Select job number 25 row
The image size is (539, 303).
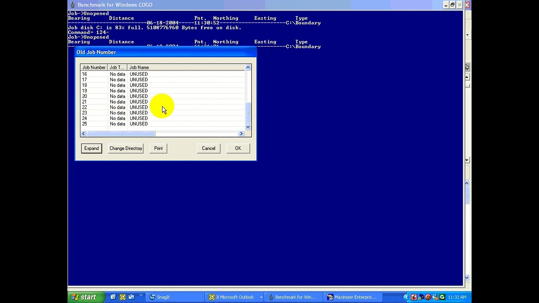[x=163, y=124]
